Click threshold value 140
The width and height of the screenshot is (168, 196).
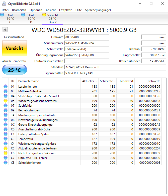tap(130, 101)
